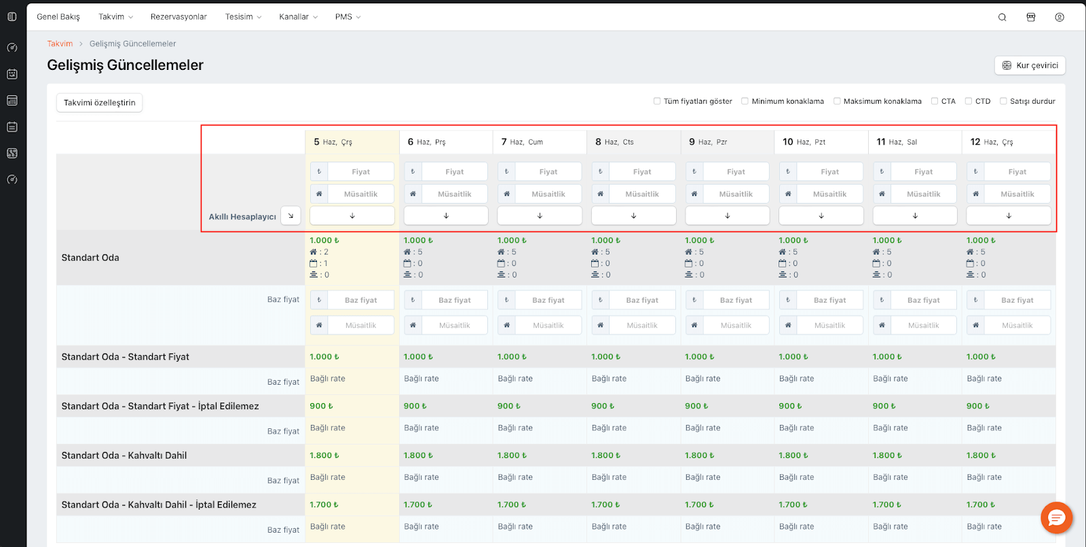The image size is (1086, 547).
Task: Tick the 'Minimum konaklama' checkbox
Action: 745,101
